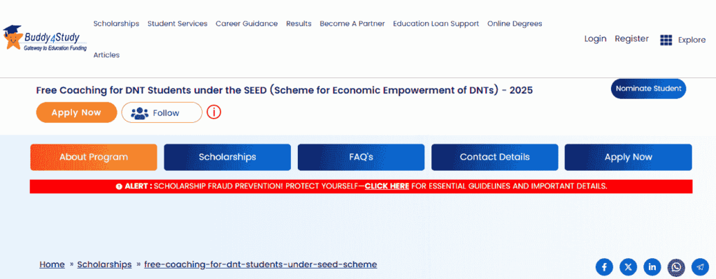Select Career Guidance menu item
This screenshot has width=716, height=279.
tap(246, 24)
